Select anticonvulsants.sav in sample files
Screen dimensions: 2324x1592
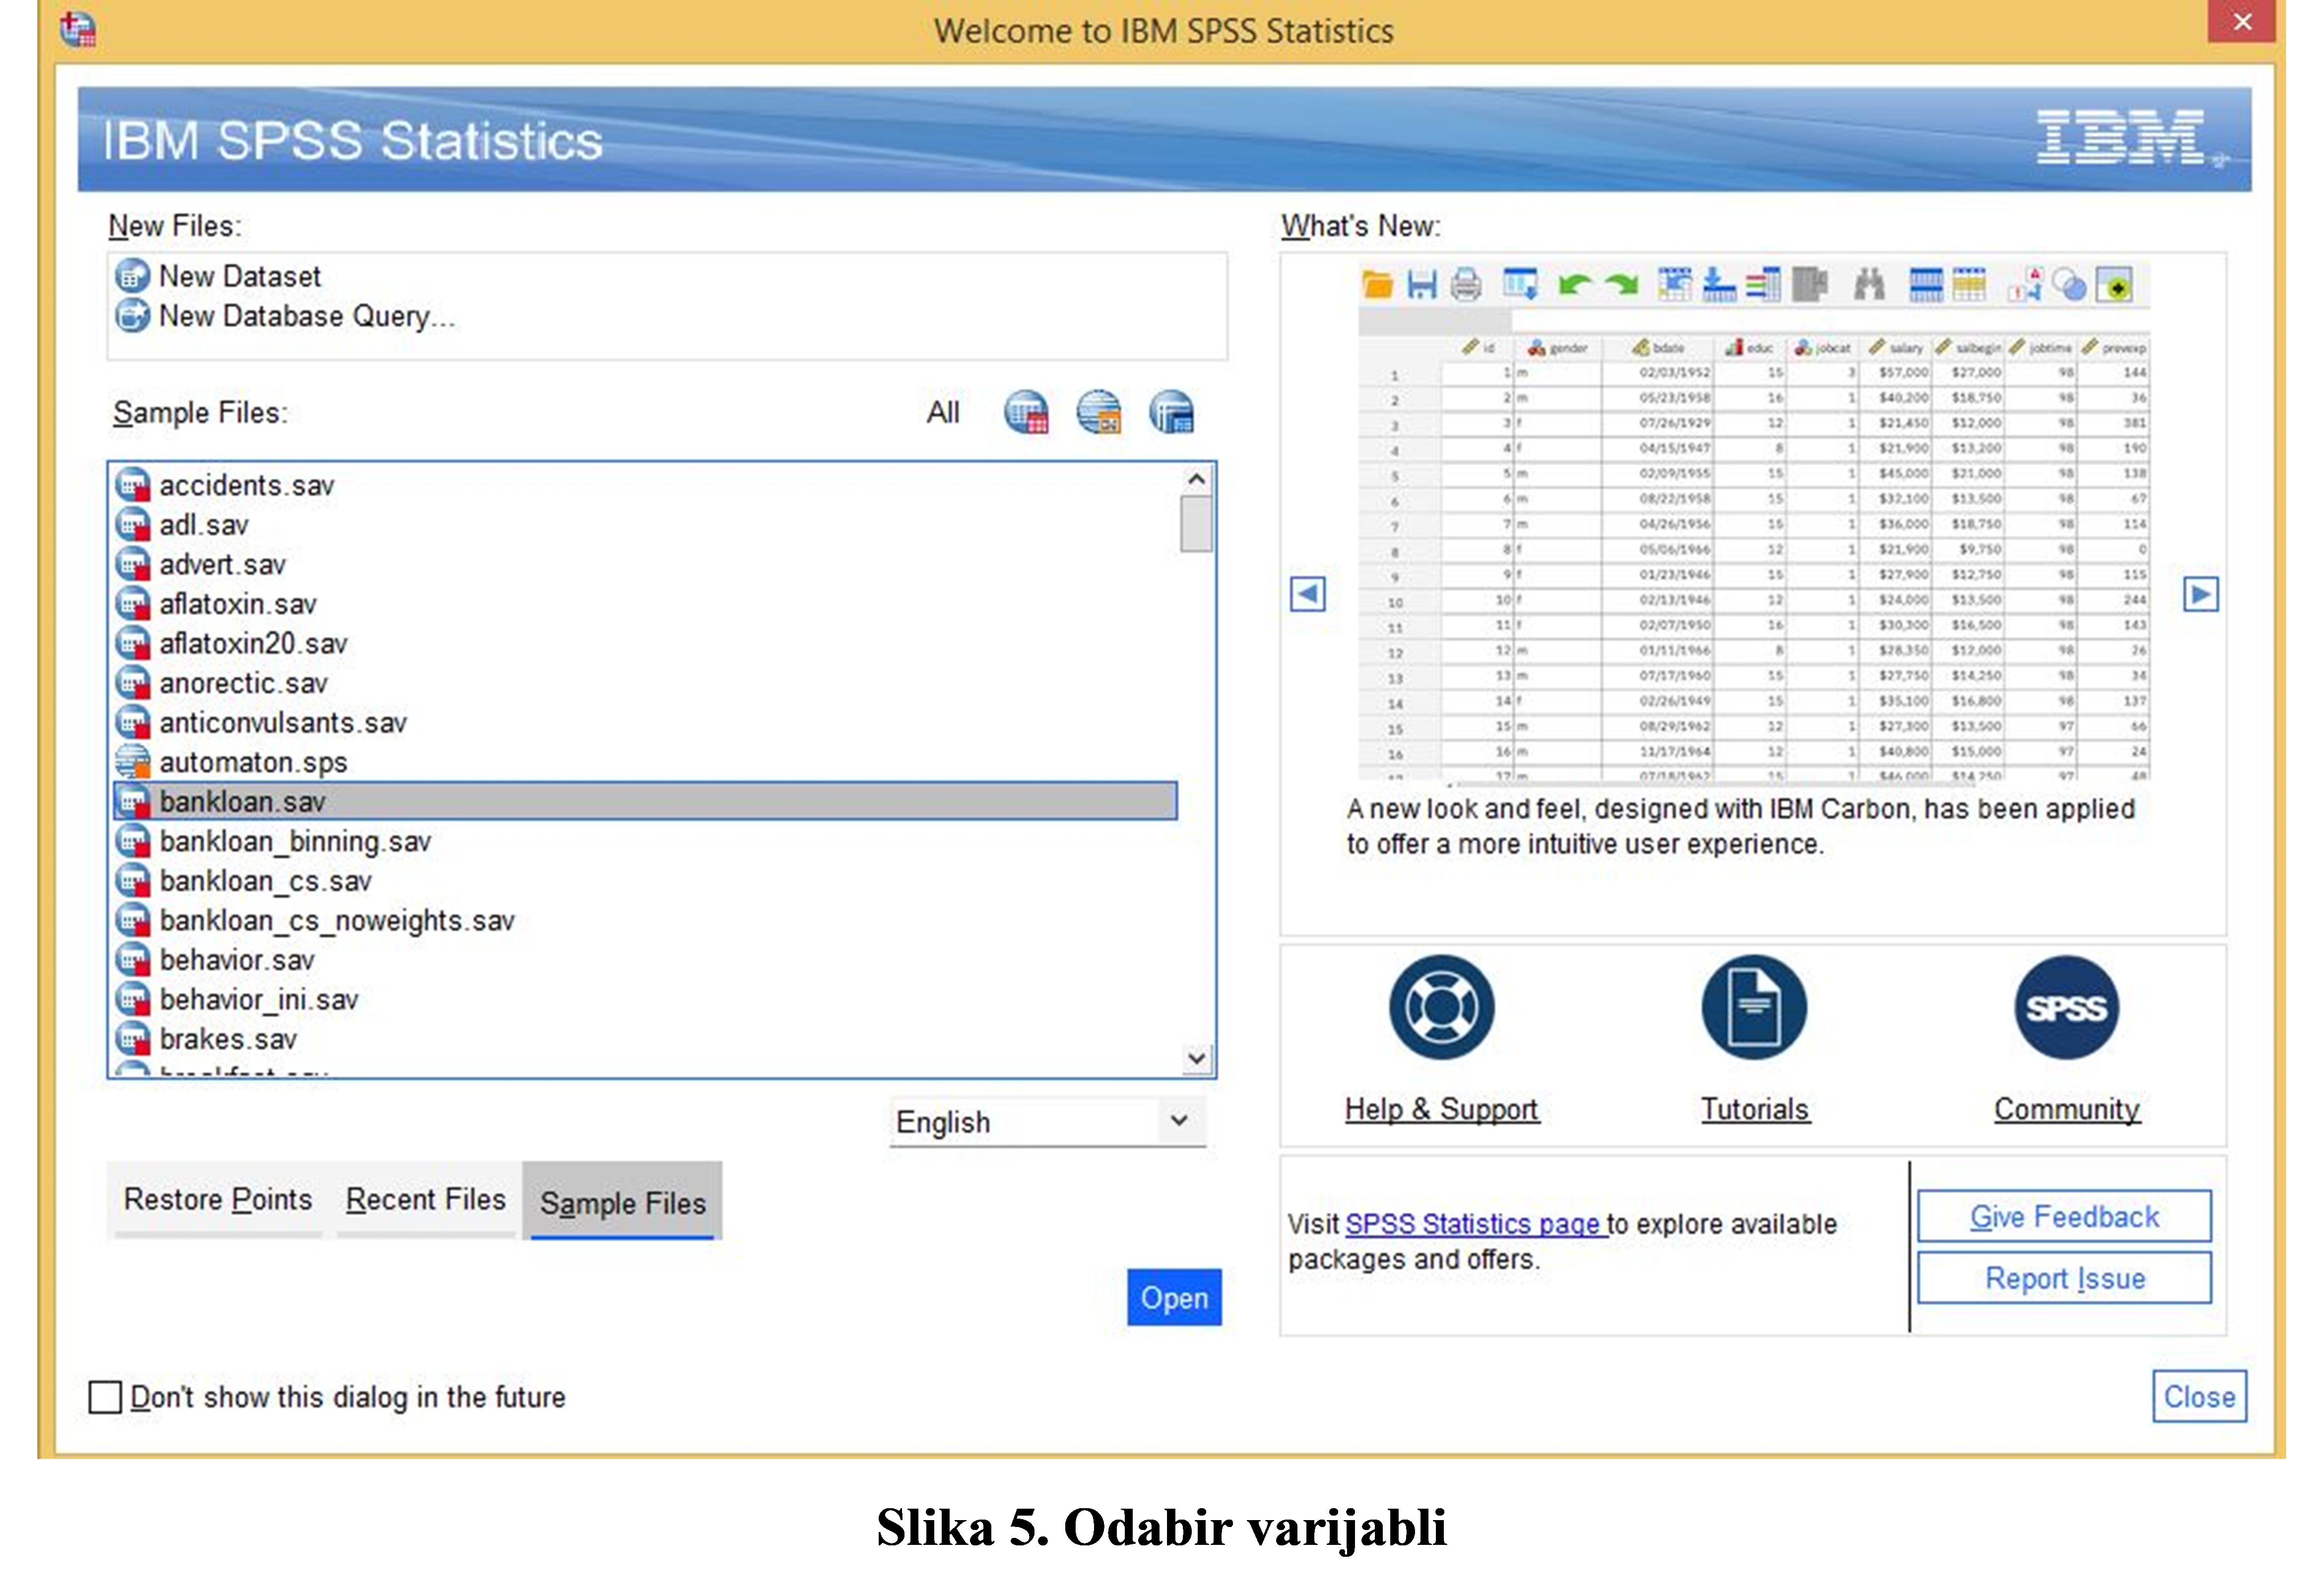coord(645,722)
